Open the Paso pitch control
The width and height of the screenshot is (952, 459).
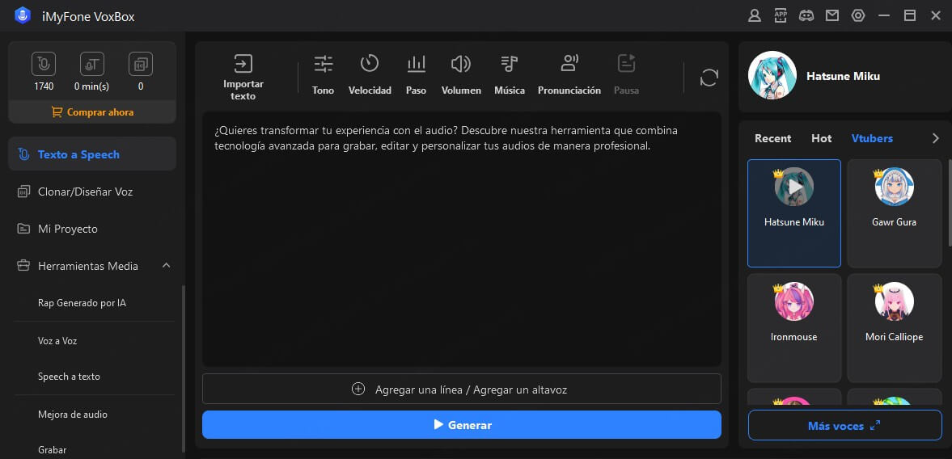coord(416,75)
